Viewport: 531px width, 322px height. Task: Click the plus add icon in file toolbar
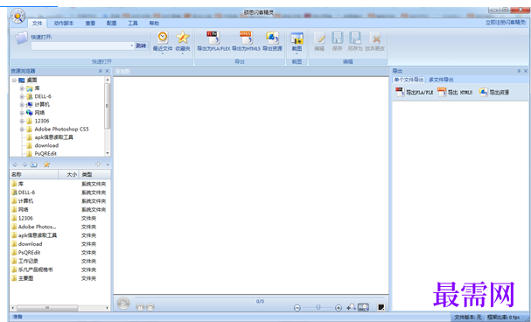[x=98, y=164]
